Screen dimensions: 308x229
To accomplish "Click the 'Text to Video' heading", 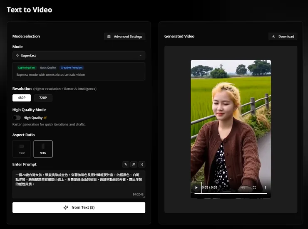I will (x=30, y=10).
